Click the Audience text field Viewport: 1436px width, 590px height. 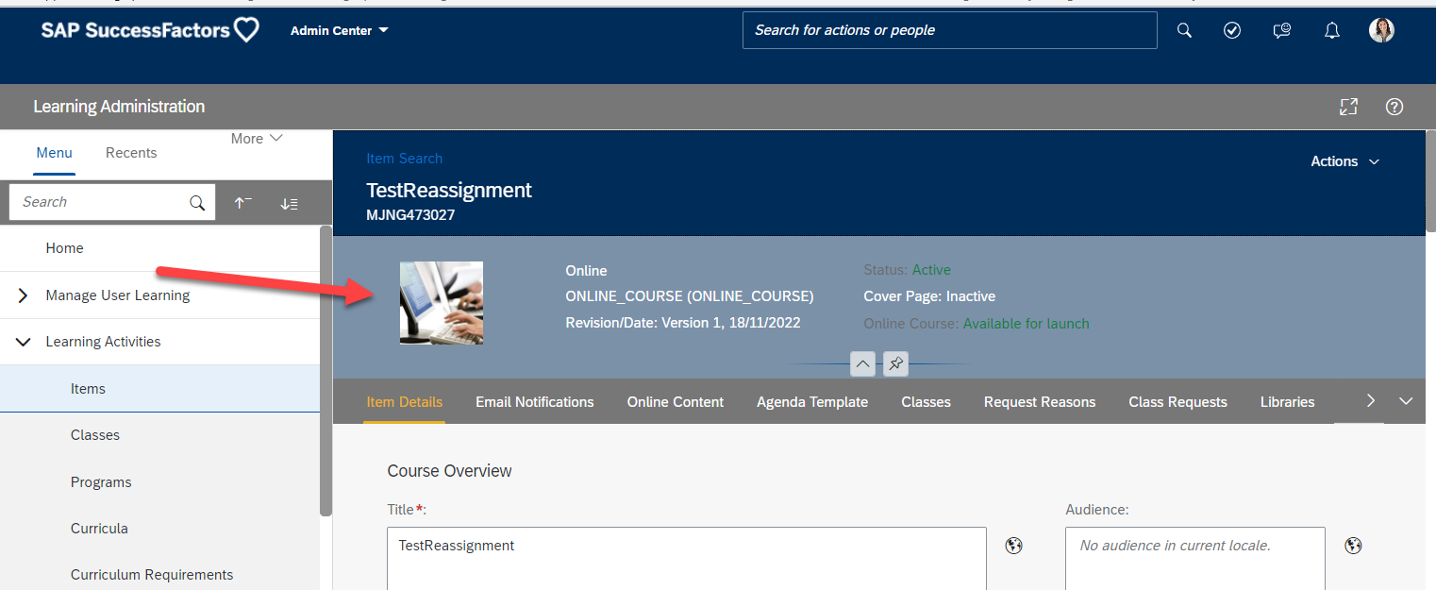(1195, 559)
